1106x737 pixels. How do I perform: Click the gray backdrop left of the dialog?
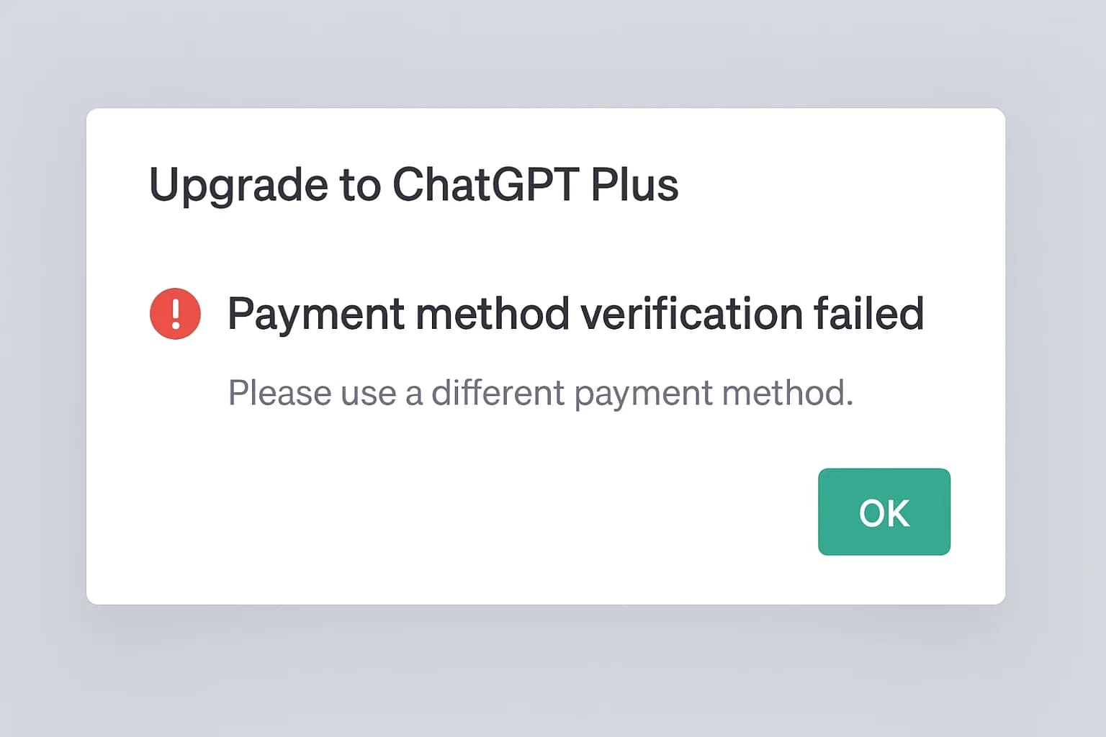[x=43, y=360]
